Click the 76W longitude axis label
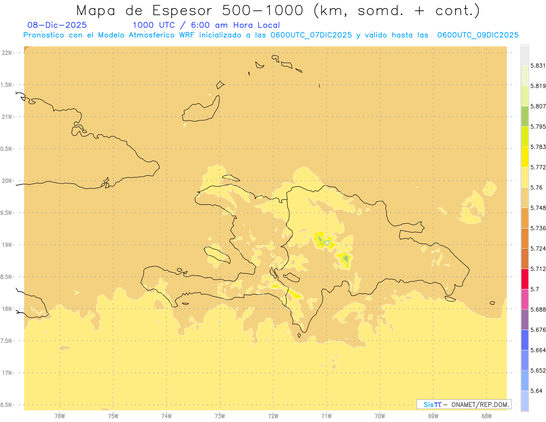This screenshot has width=546, height=422. click(x=60, y=416)
